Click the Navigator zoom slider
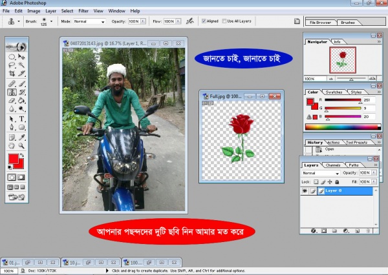This screenshot has height=275, width=388. [351, 79]
